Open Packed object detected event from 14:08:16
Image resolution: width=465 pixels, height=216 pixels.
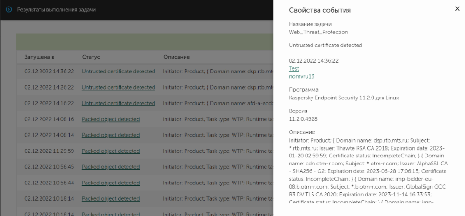111,119
